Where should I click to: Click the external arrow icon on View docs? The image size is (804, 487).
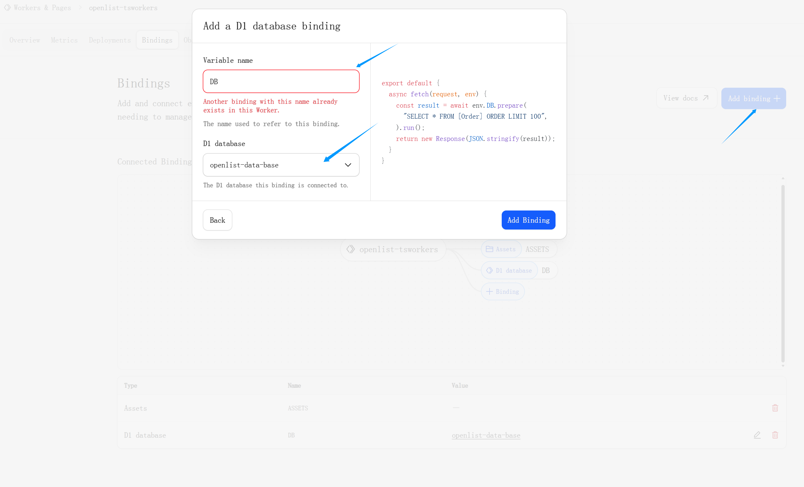(705, 98)
